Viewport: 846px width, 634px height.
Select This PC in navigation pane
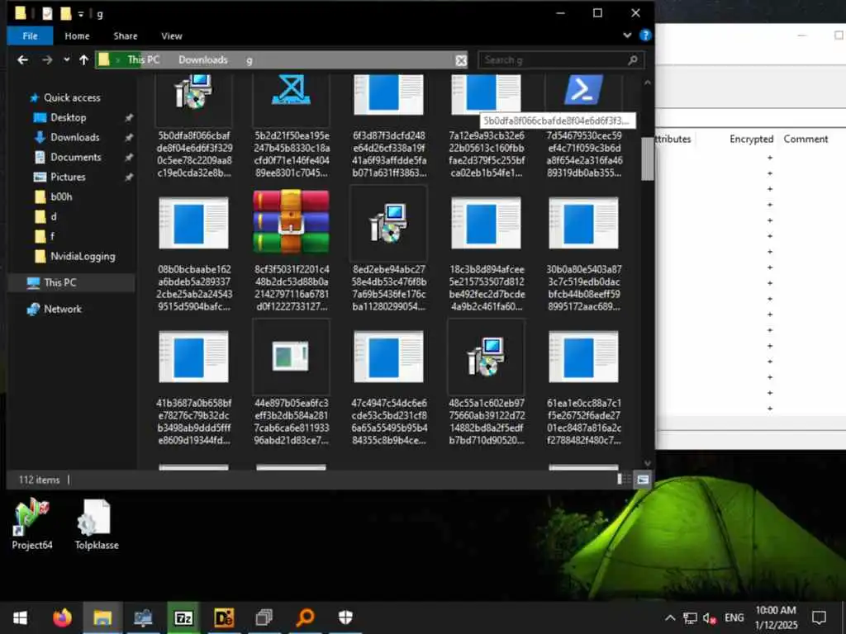coord(59,282)
